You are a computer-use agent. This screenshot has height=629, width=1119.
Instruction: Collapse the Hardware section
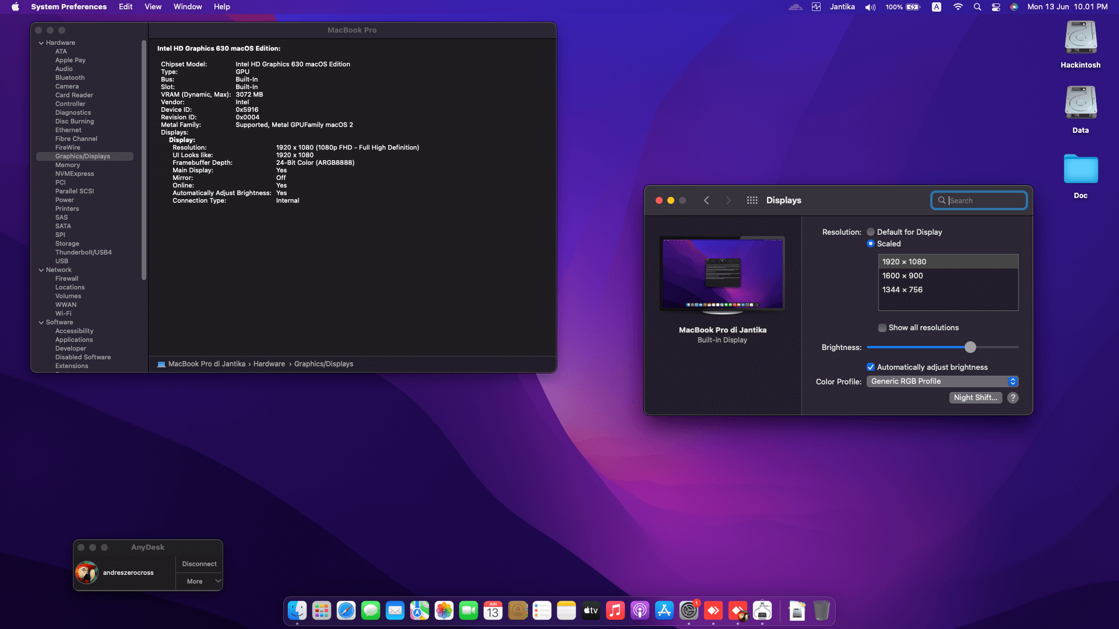tap(41, 43)
